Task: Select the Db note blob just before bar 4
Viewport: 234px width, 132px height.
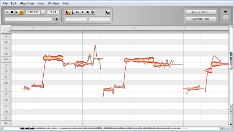Action: pyautogui.click(x=119, y=86)
